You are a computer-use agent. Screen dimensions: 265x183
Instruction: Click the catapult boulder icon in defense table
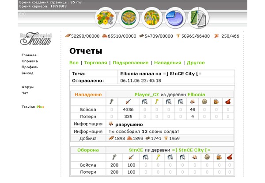point(207,157)
